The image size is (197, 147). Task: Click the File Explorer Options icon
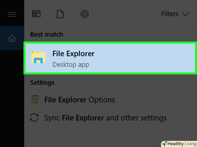point(35,100)
